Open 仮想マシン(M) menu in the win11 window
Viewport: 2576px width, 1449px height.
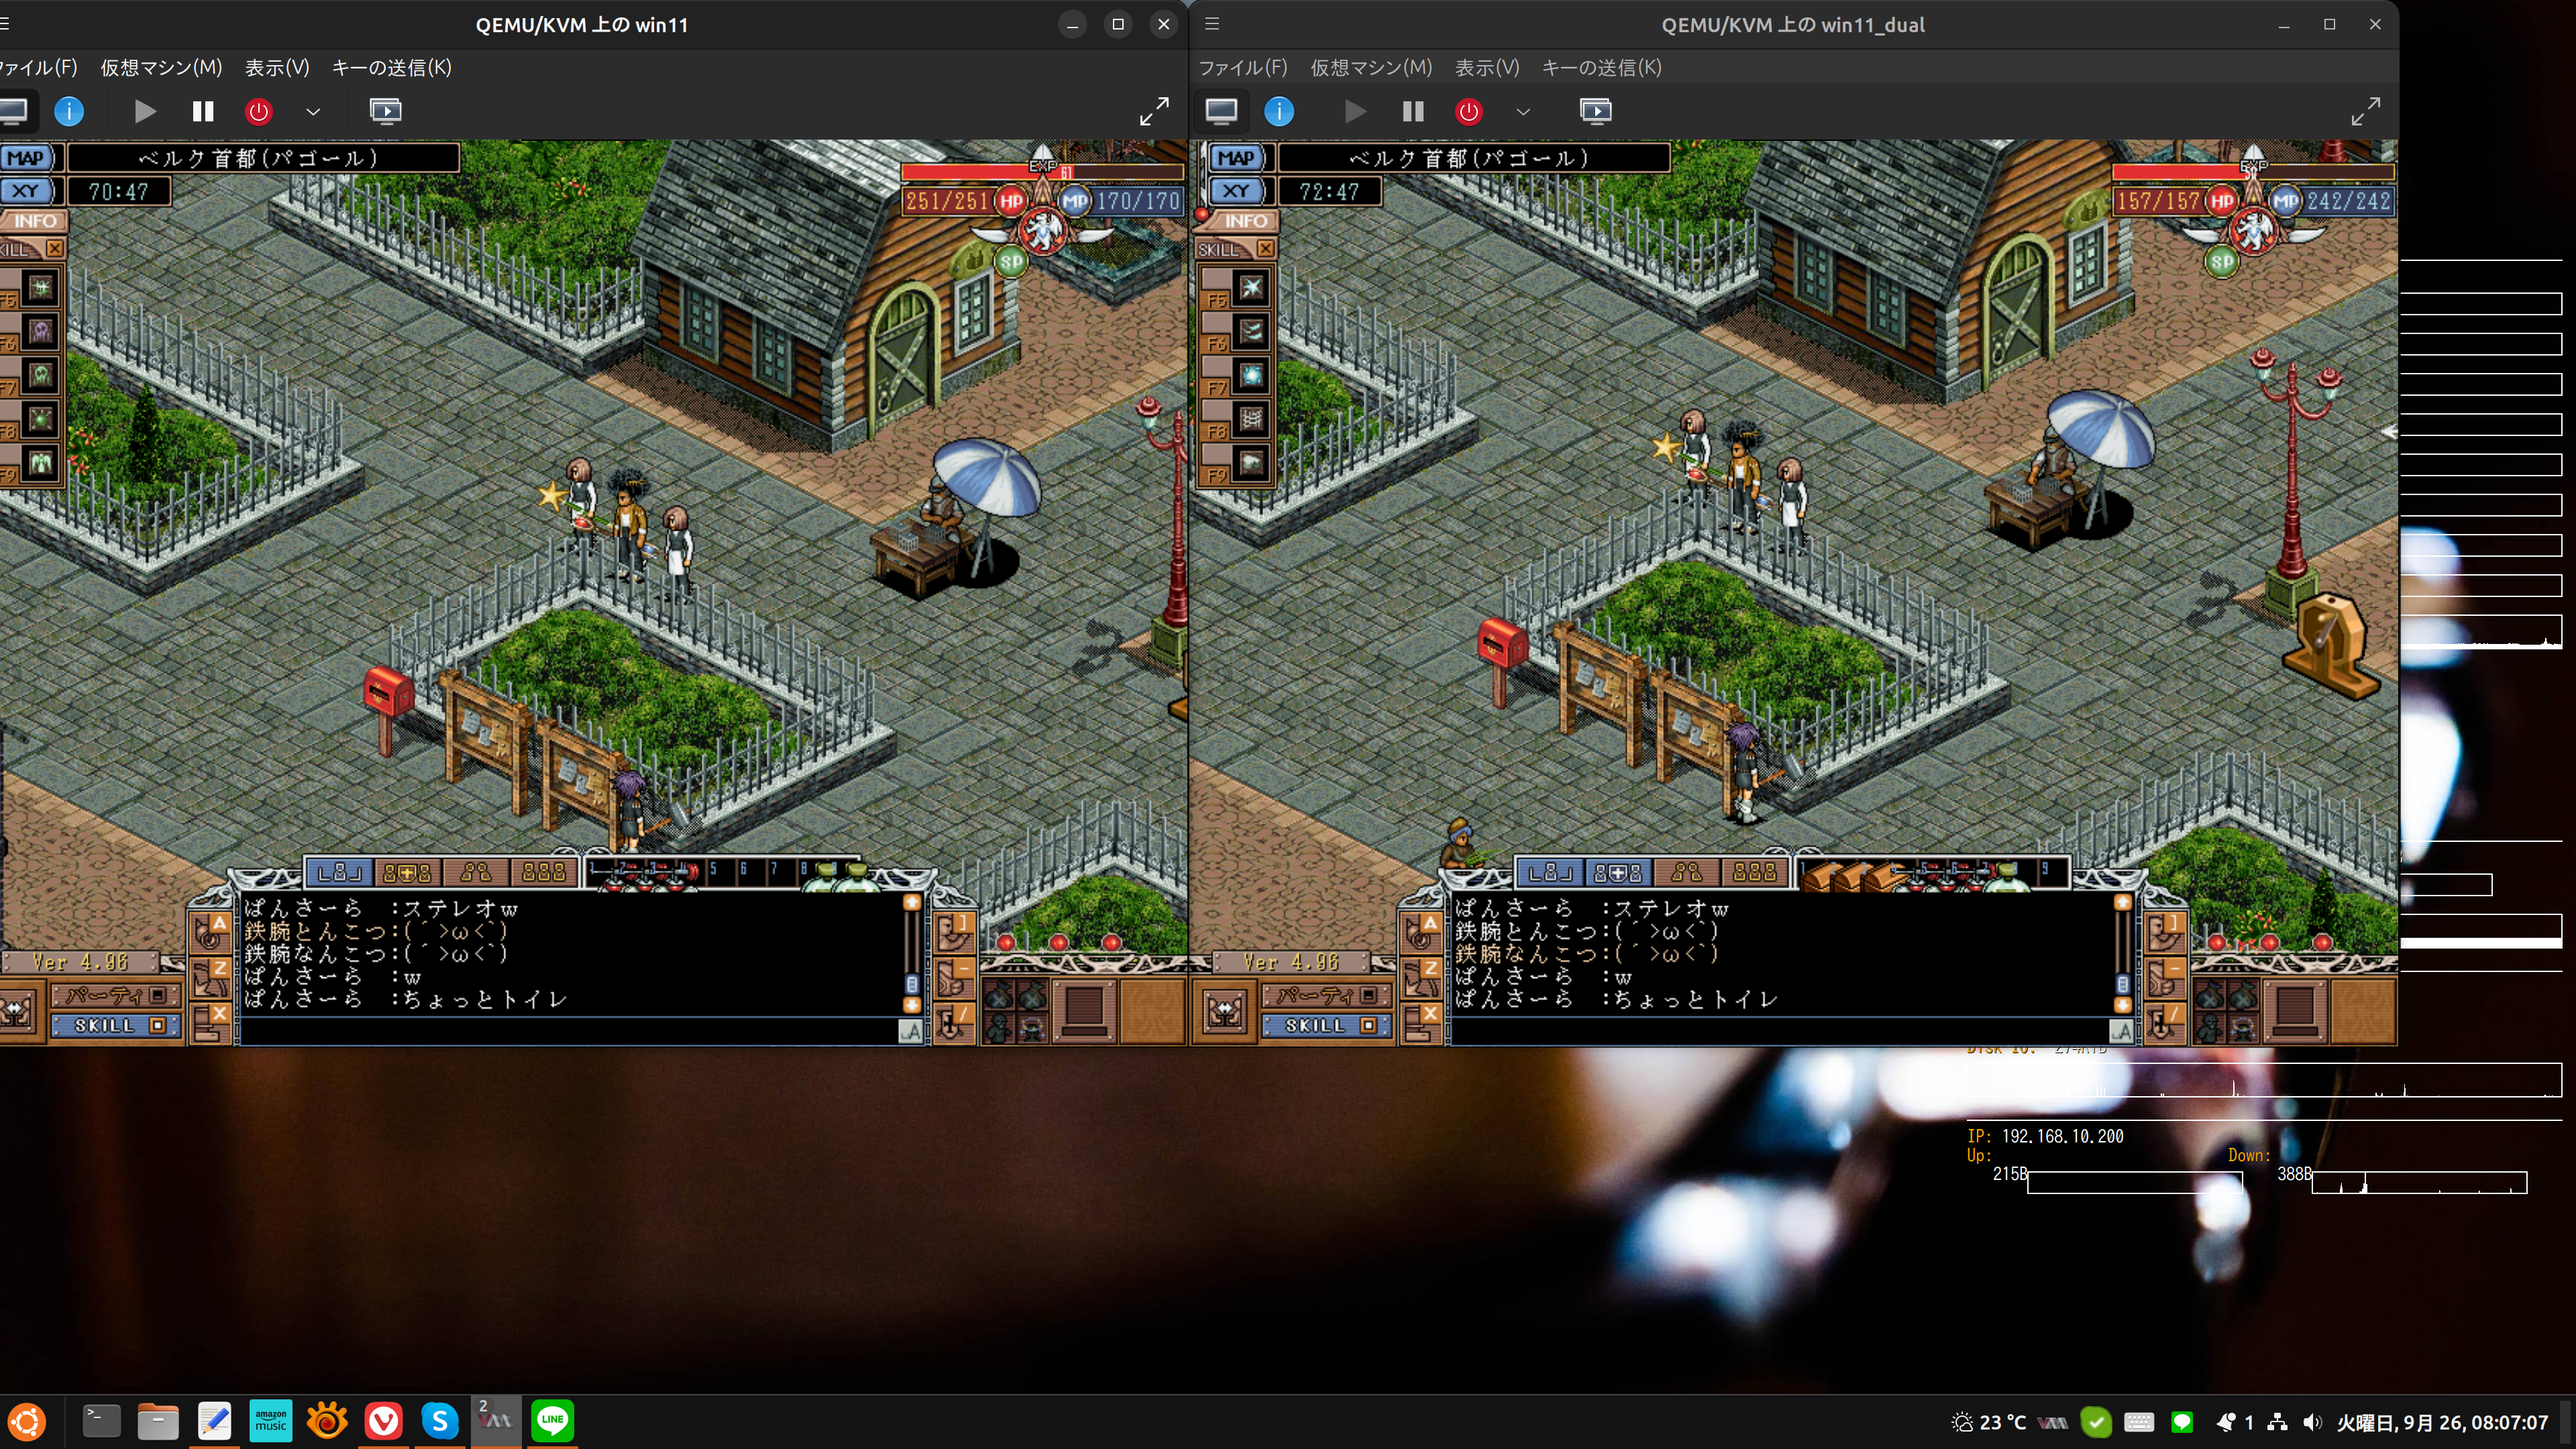(x=161, y=67)
